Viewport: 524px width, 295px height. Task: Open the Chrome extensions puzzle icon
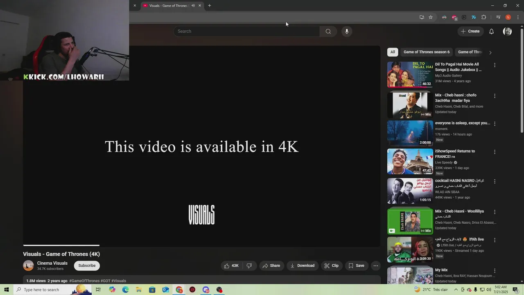[x=483, y=17]
